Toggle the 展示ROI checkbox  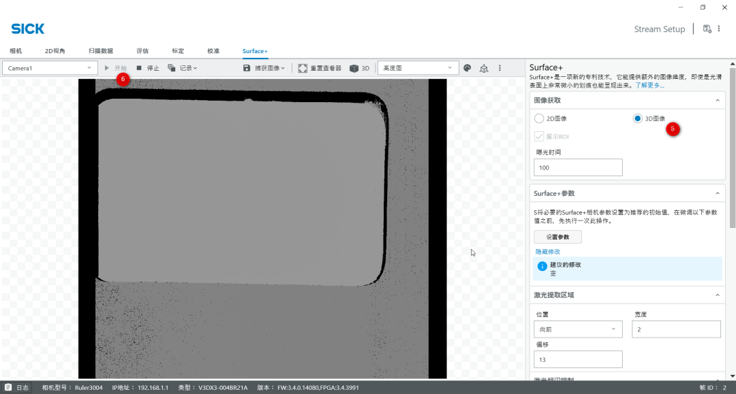540,137
